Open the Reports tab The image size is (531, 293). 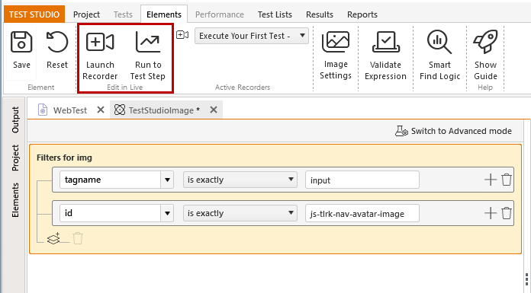(x=362, y=14)
